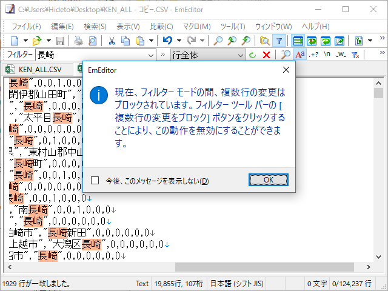Viewport: 388px width, 291px height.
Task: Click the Find Next magnifier icon
Action: point(246,41)
